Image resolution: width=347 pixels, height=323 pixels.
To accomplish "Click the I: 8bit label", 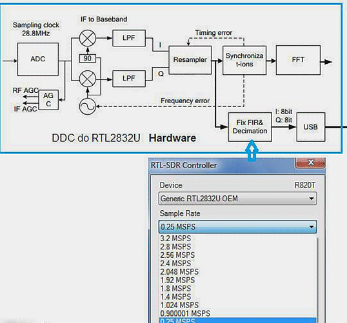I will 284,112.
